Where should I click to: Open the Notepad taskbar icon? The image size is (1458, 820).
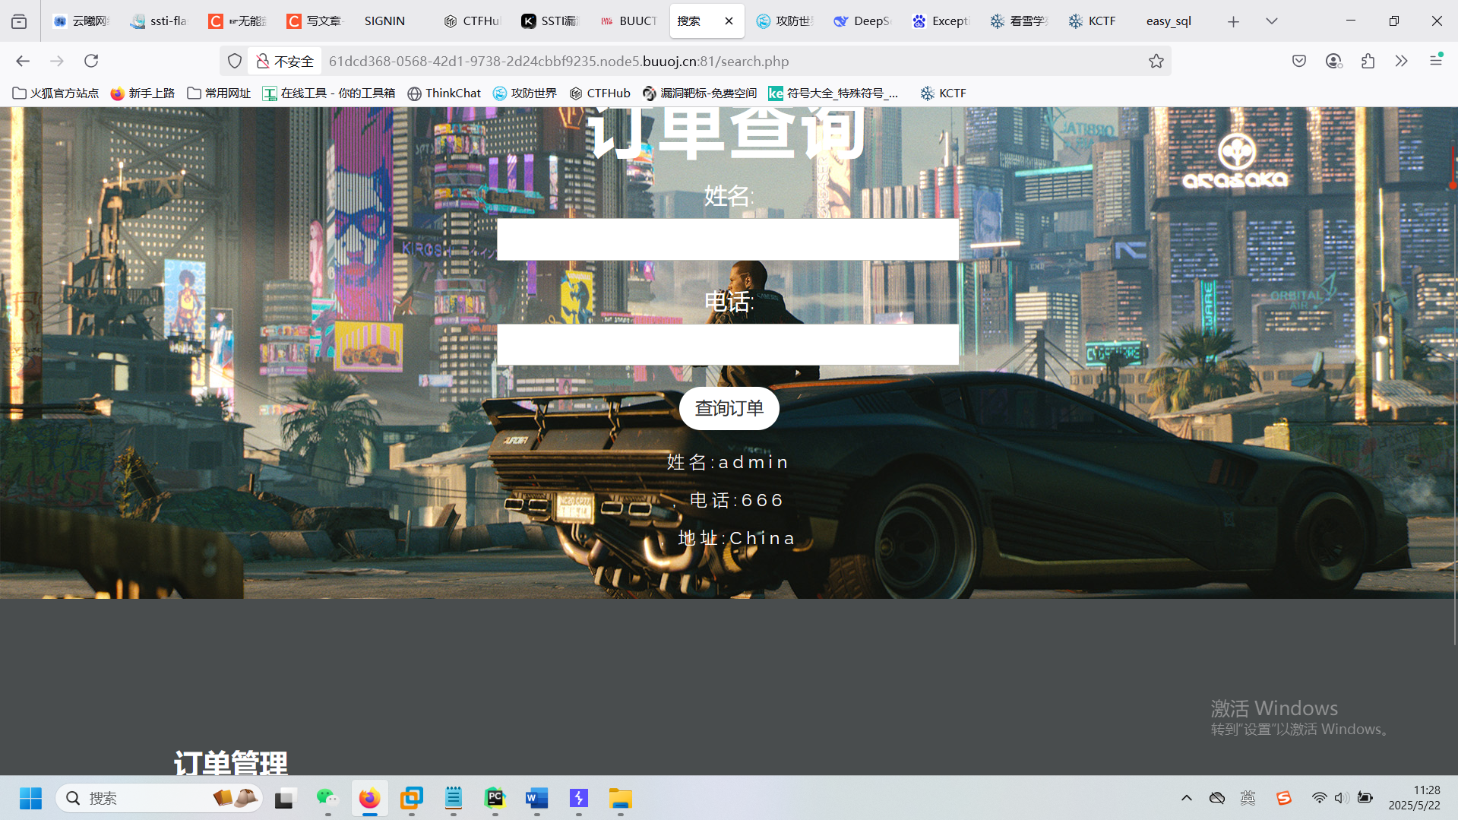pyautogui.click(x=454, y=798)
